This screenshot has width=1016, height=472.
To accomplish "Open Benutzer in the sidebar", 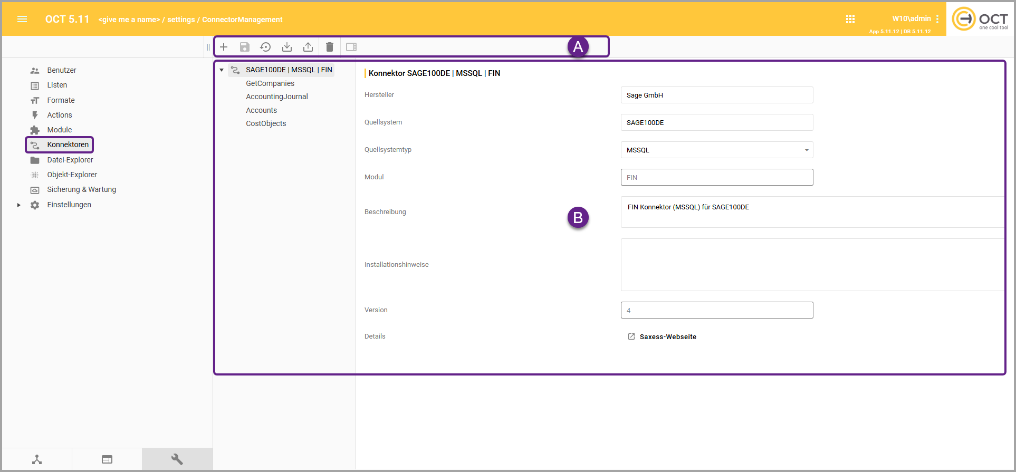I will pos(61,70).
